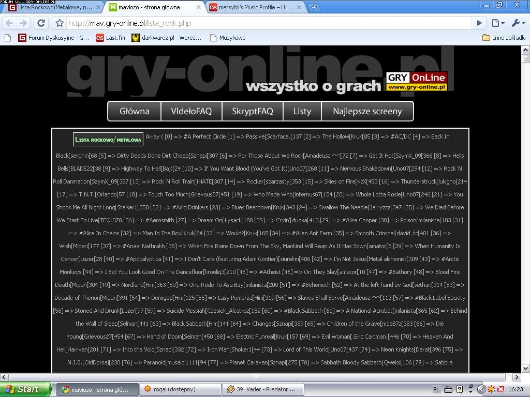
Task: Close the mefsybil's Music Profile tab
Action: (x=299, y=7)
